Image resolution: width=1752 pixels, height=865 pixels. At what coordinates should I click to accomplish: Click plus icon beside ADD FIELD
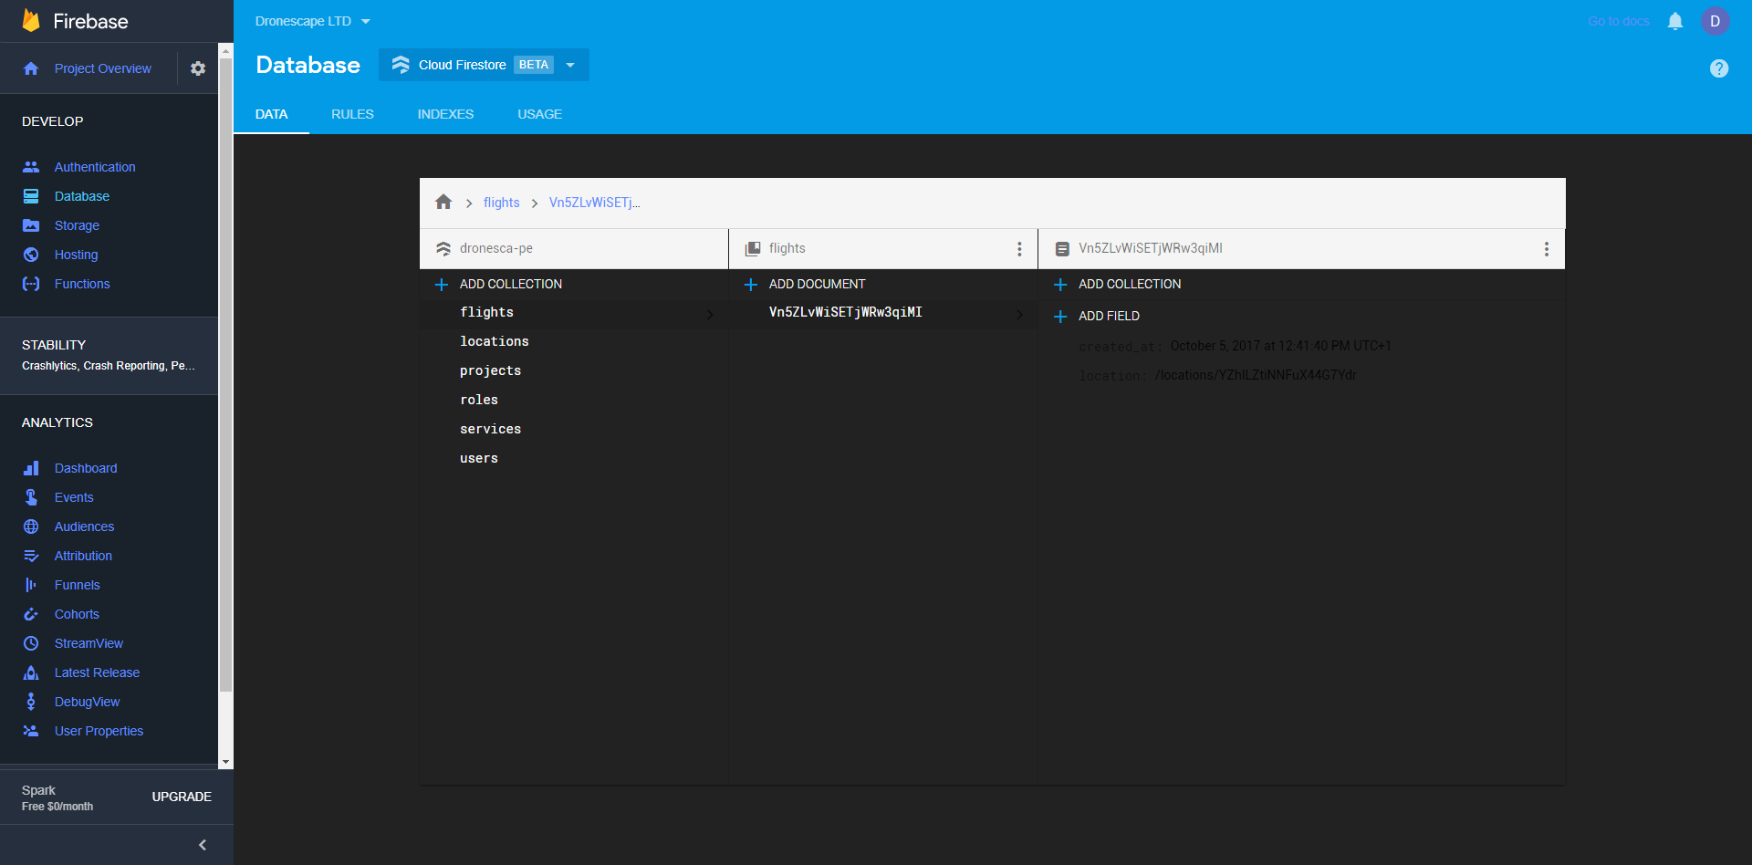(1060, 316)
